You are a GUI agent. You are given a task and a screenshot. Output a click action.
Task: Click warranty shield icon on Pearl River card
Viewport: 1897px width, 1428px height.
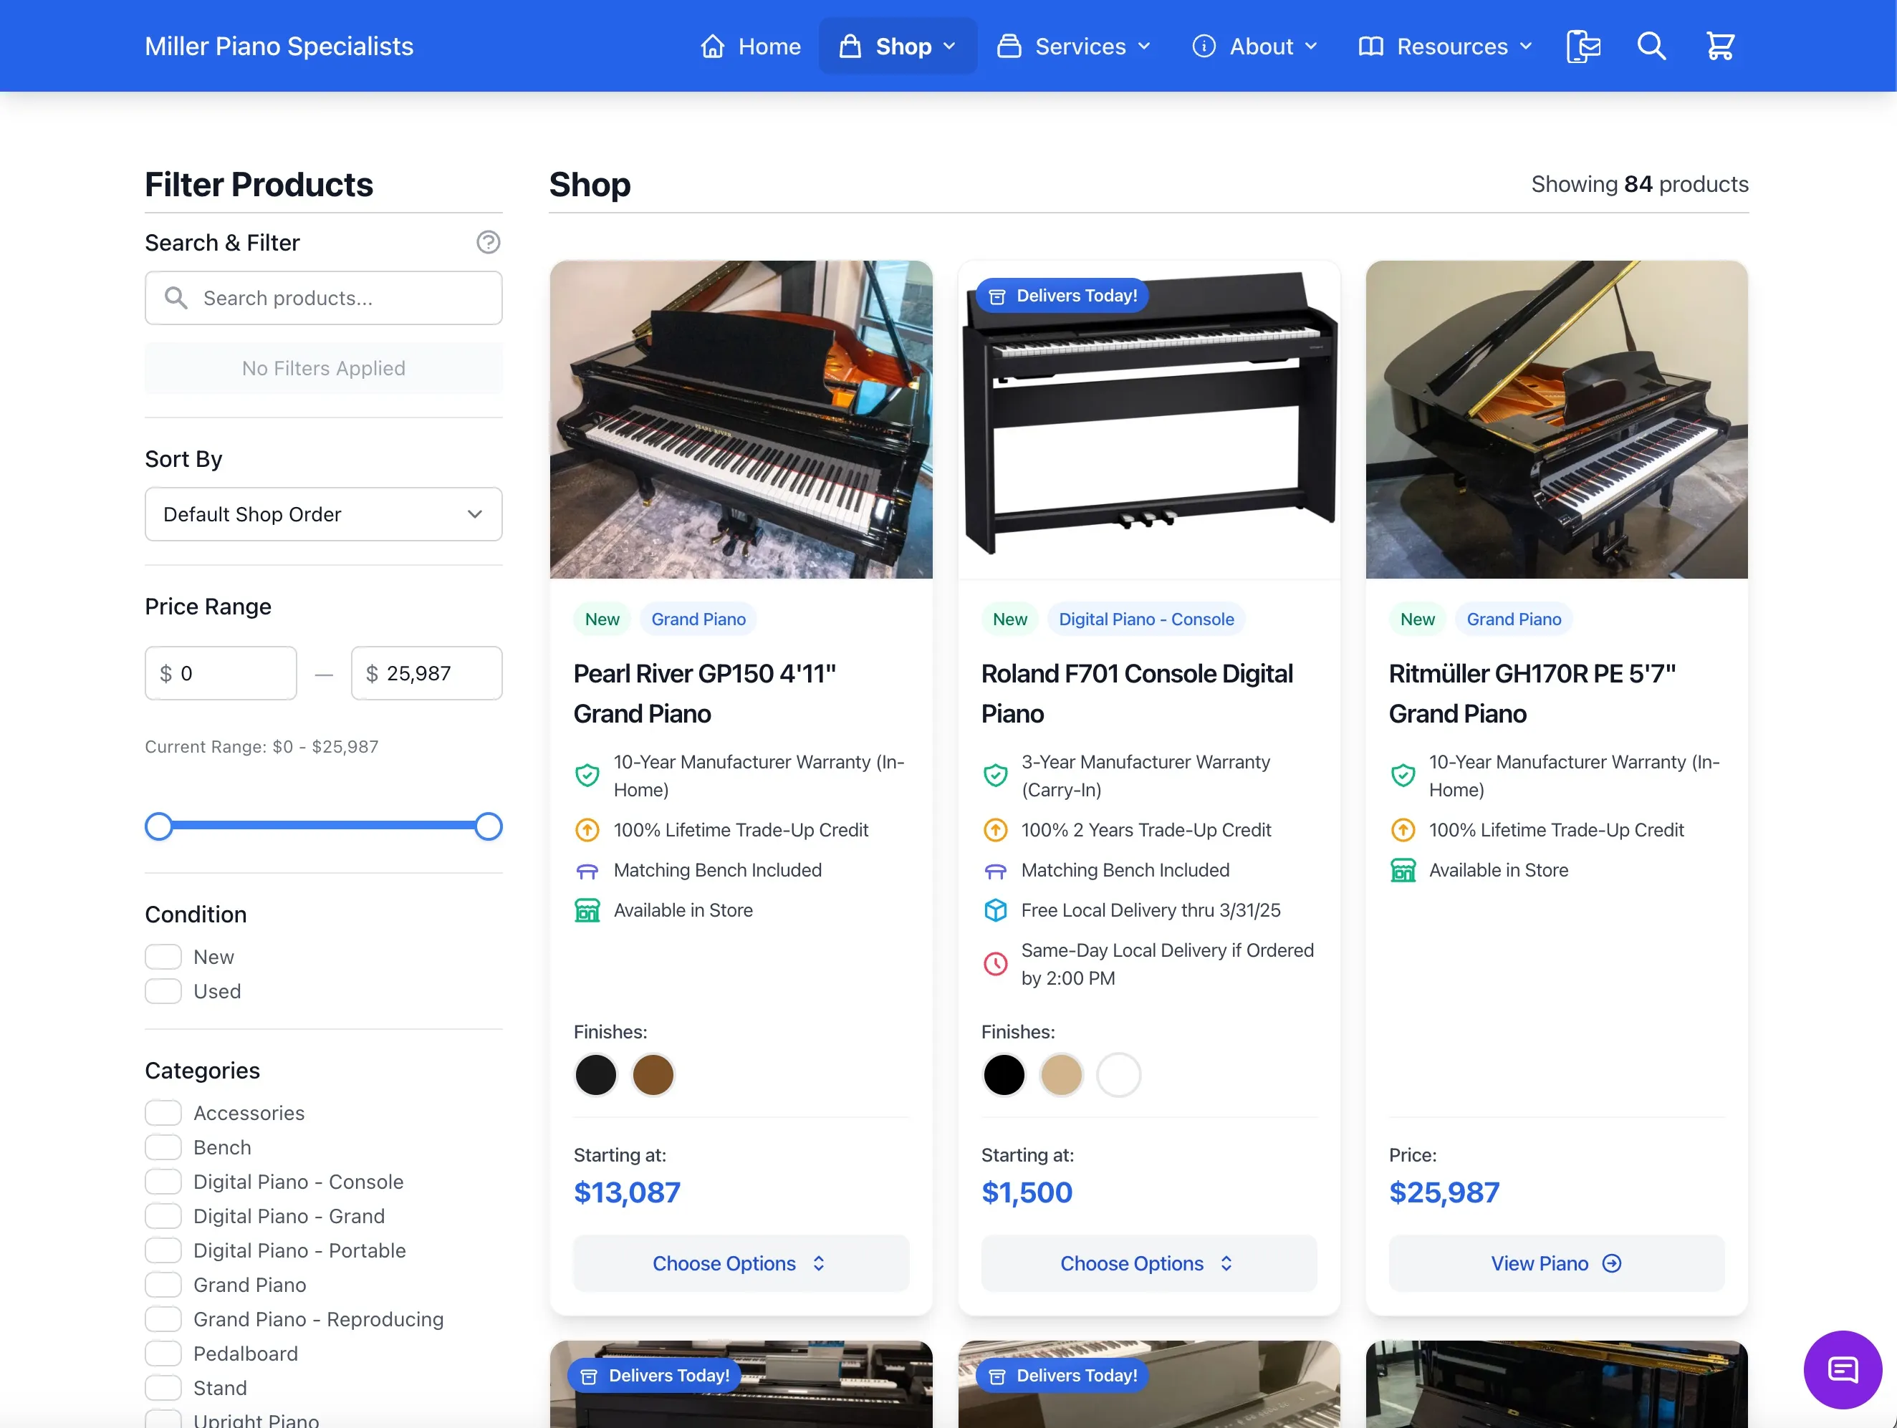click(587, 776)
